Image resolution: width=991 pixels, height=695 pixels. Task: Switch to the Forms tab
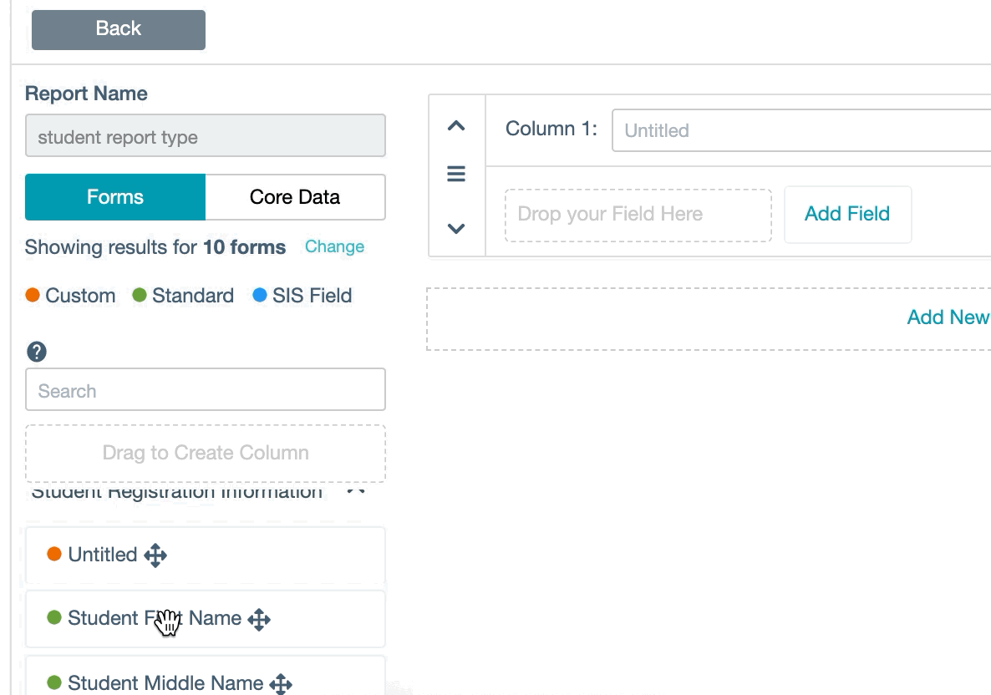115,197
